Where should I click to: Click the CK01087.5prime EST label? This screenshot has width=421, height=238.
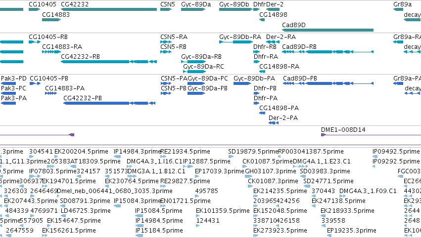coord(268,161)
